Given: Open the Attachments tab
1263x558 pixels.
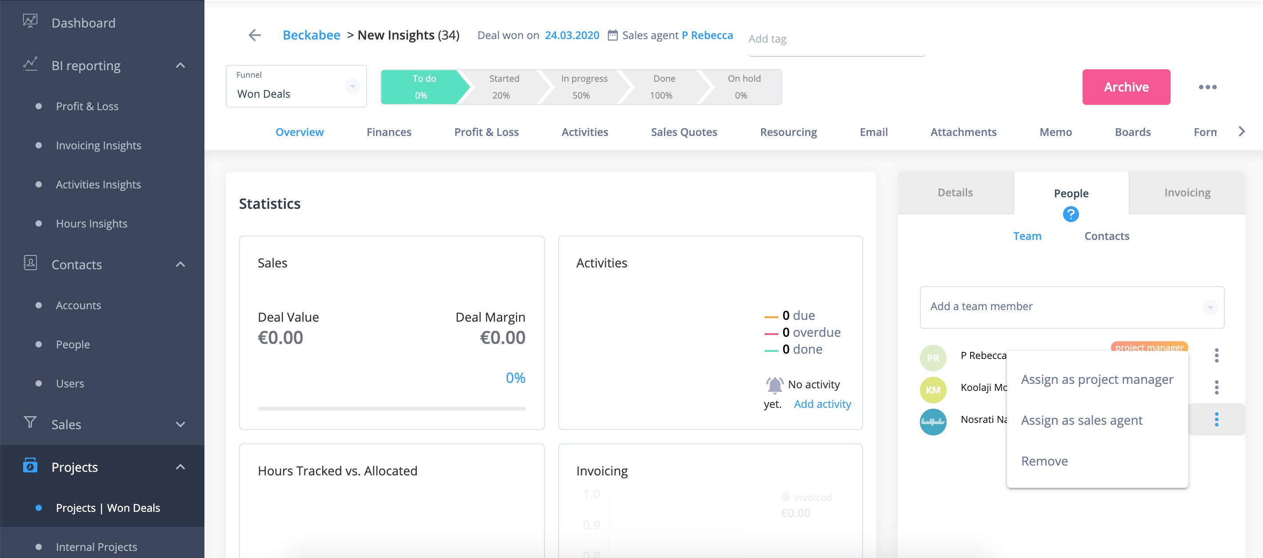Looking at the screenshot, I should [x=963, y=132].
